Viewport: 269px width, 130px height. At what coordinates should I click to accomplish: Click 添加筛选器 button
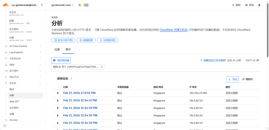coord(61,60)
